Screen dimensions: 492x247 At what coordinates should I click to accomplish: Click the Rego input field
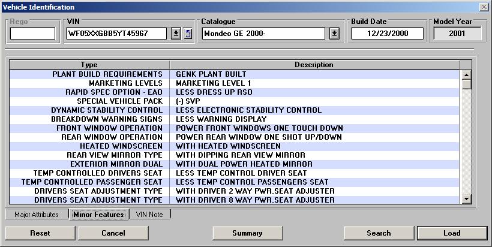[32, 34]
